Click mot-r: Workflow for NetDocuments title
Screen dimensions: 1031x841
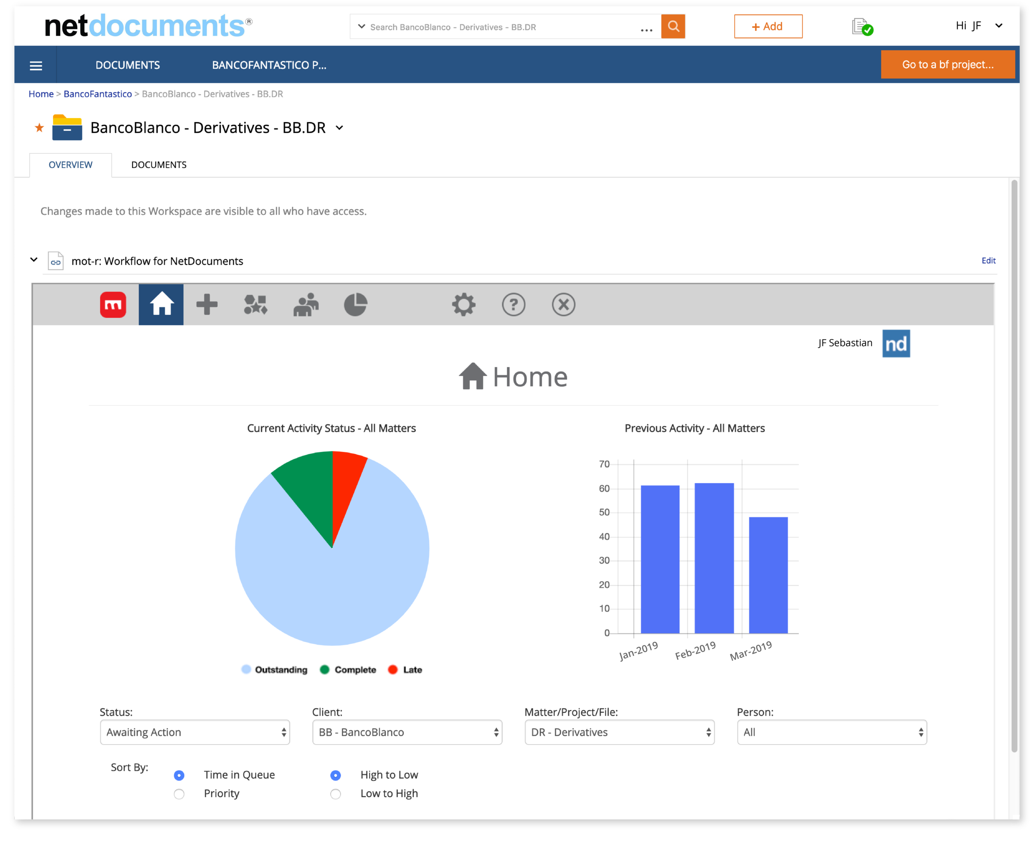[x=158, y=261]
